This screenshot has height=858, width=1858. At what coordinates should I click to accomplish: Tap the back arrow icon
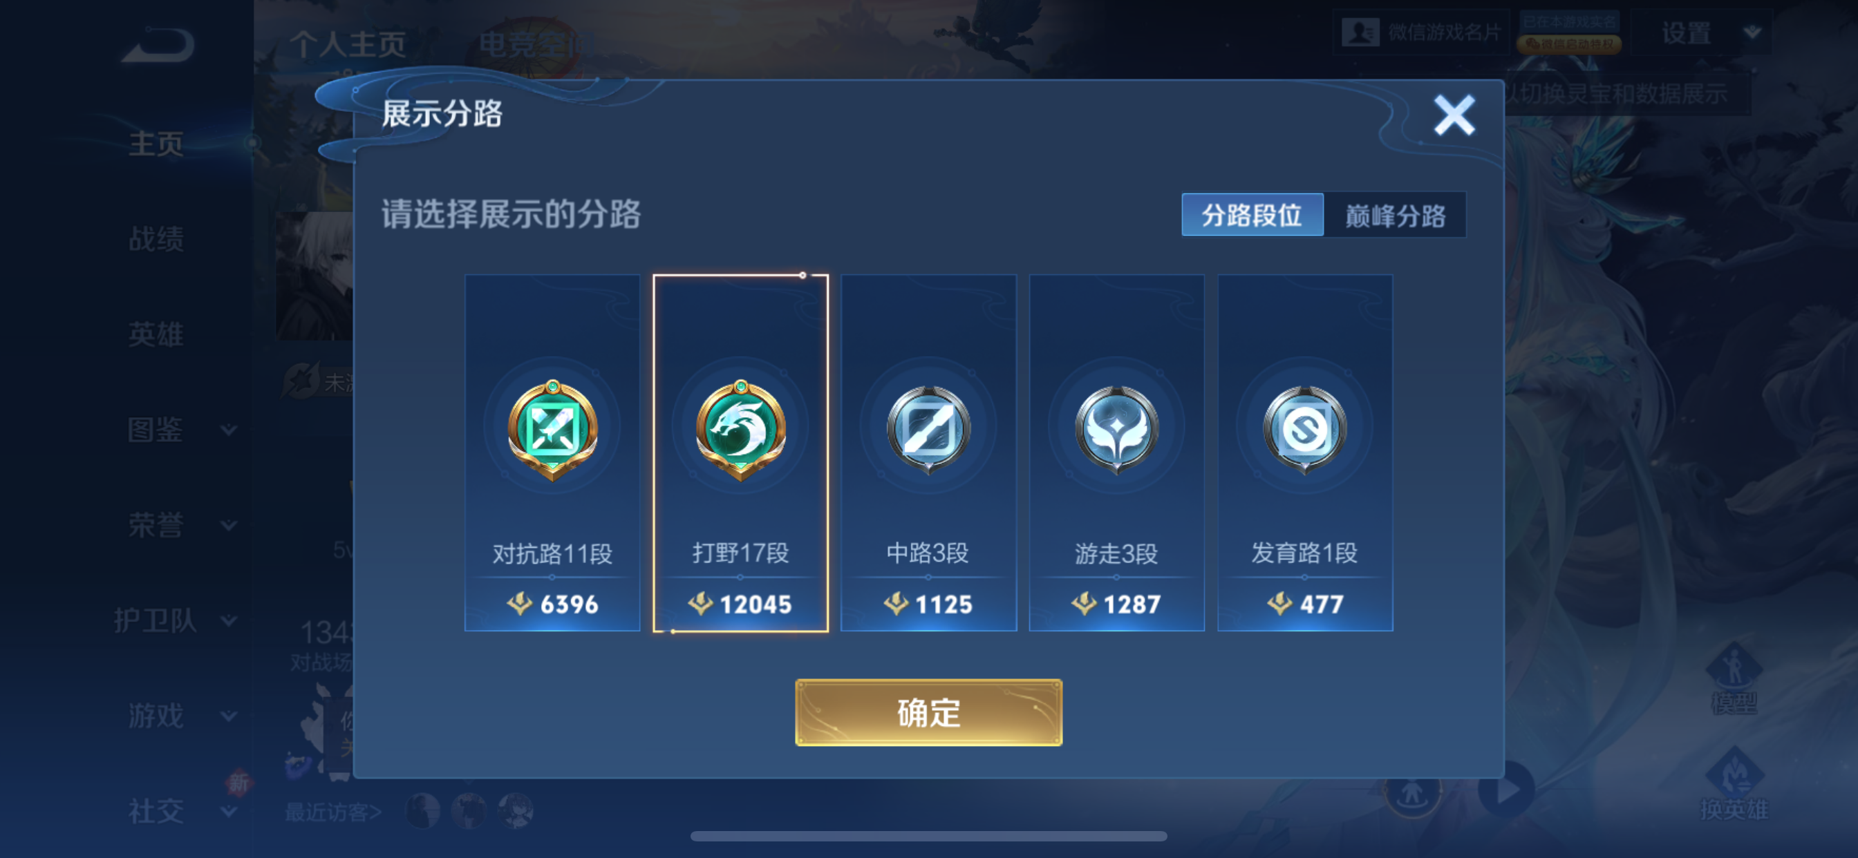click(x=159, y=45)
